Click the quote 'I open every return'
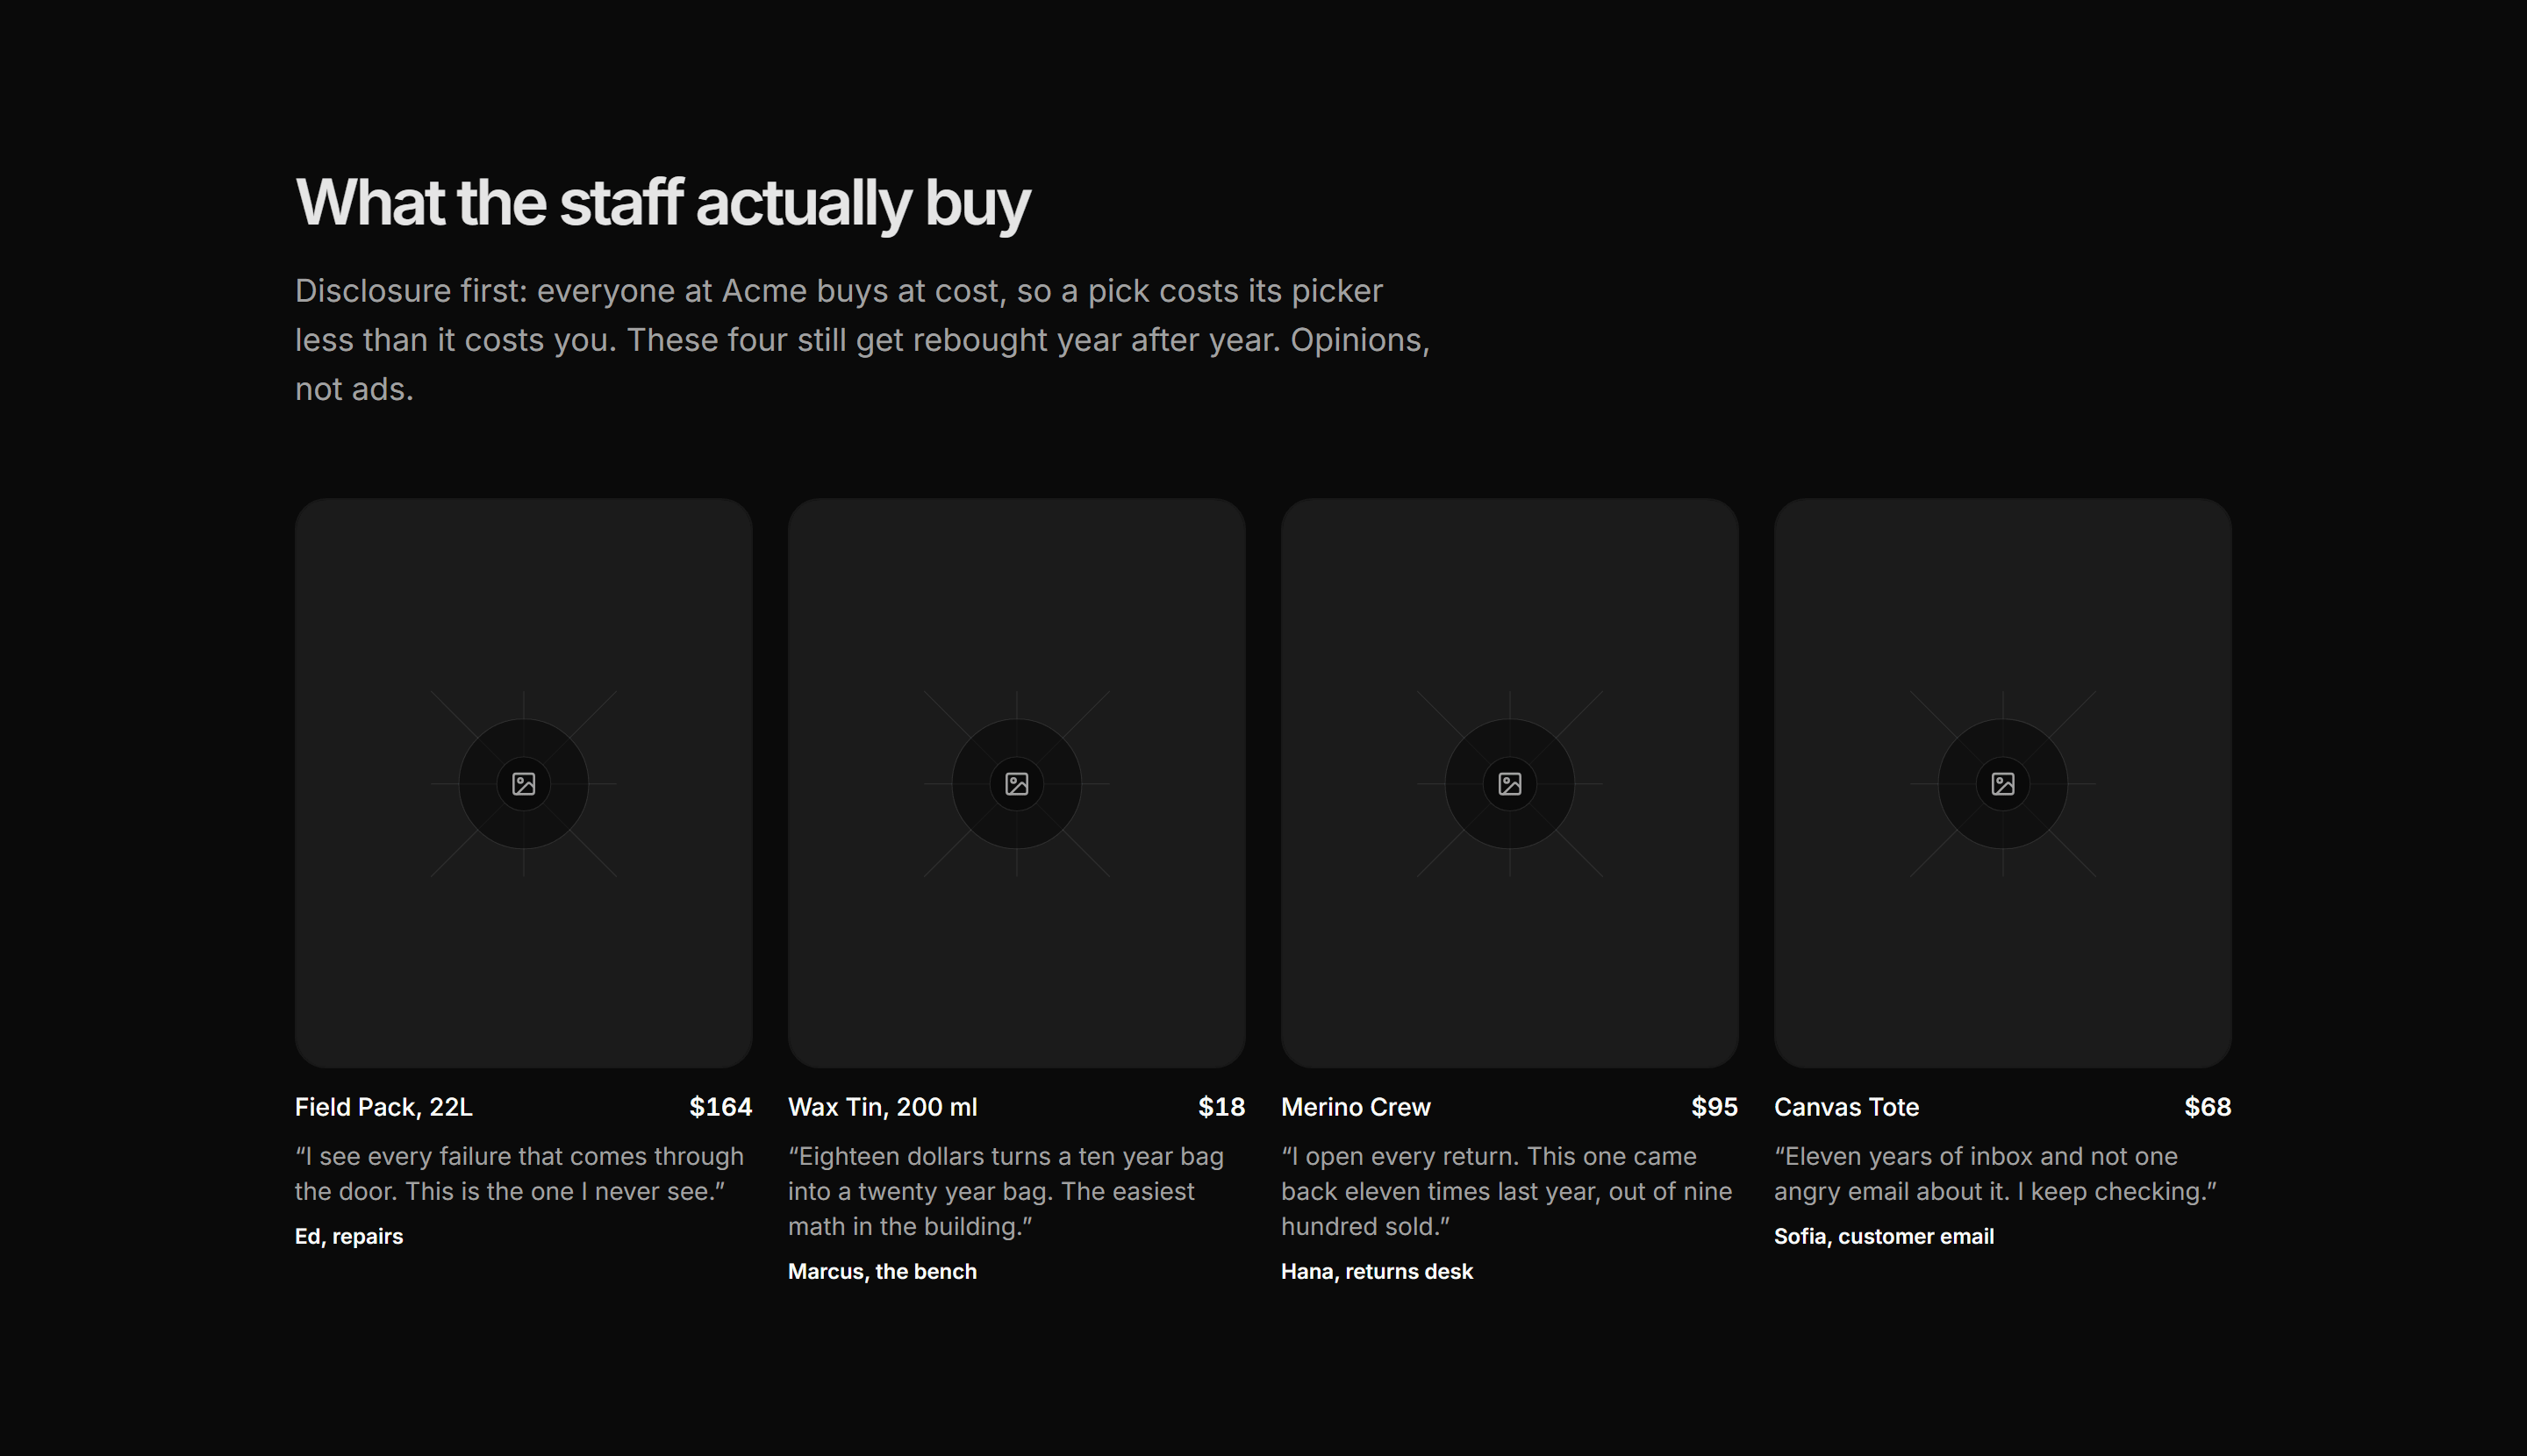2527x1456 pixels. [1507, 1191]
